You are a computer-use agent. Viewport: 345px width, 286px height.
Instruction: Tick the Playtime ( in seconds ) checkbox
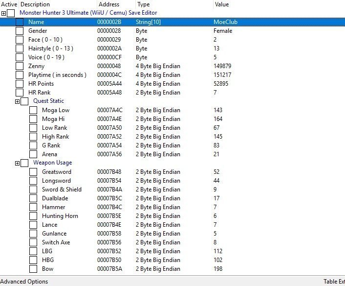(20, 75)
